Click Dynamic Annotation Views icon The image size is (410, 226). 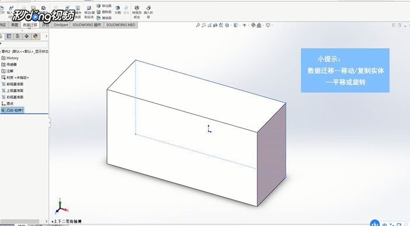[221, 25]
